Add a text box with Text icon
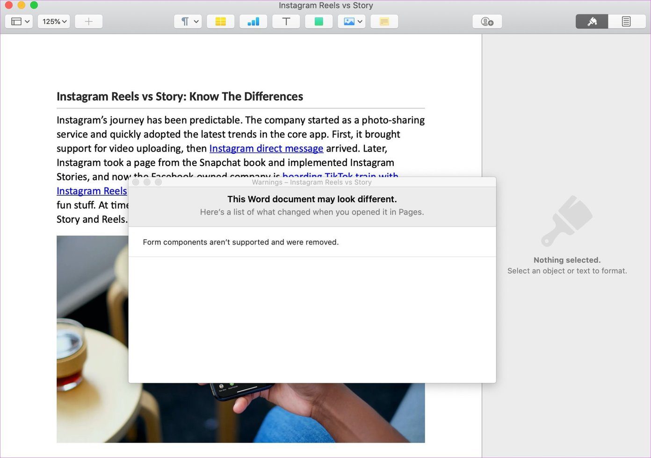The image size is (651, 458). click(x=286, y=22)
